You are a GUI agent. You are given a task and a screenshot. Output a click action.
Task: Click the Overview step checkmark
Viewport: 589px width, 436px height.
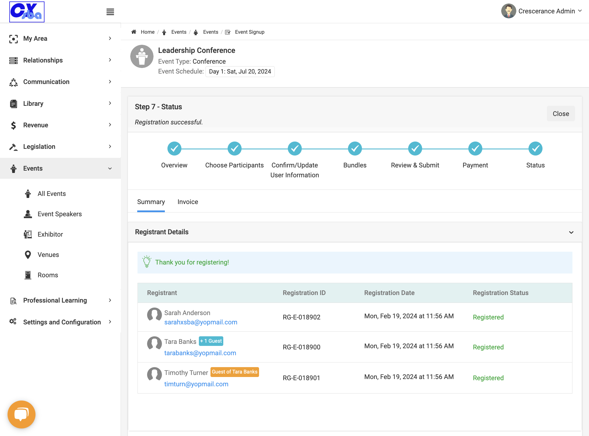click(x=174, y=149)
